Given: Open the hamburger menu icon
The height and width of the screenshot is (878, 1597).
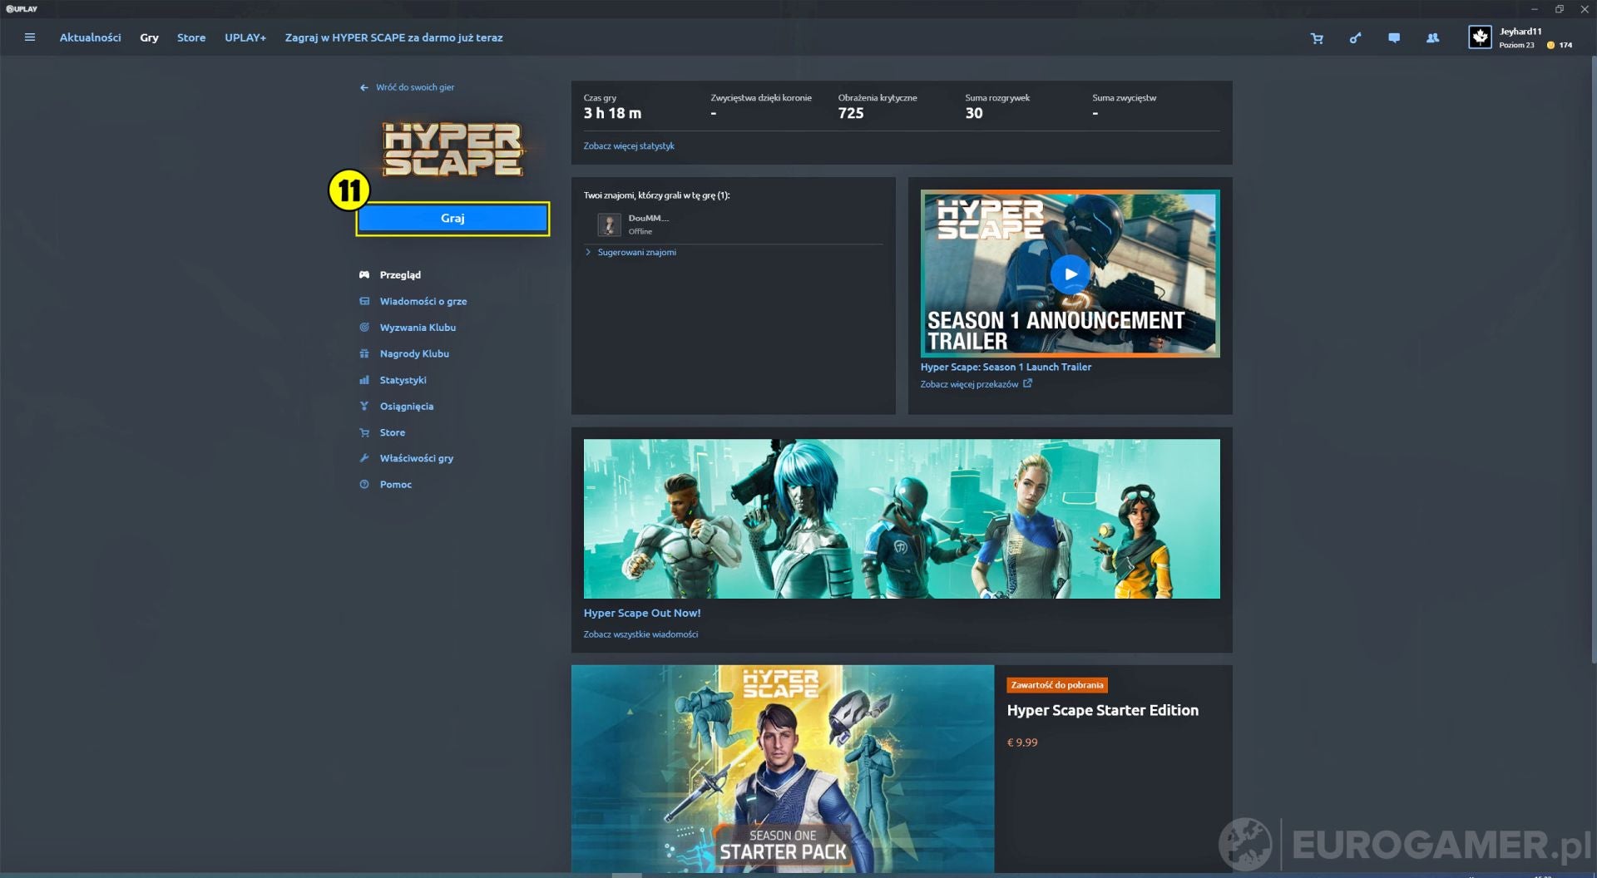Looking at the screenshot, I should (x=30, y=37).
